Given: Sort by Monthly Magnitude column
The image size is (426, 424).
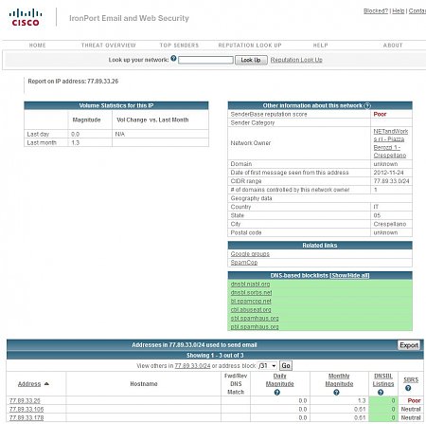Looking at the screenshot, I should click(x=339, y=380).
